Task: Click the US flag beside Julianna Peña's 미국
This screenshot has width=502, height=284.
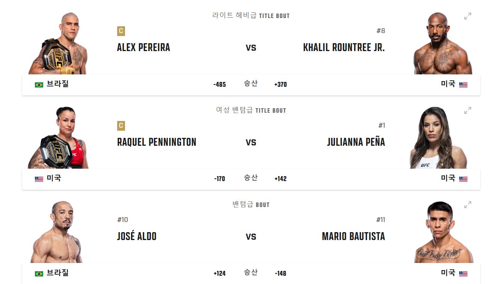Action: [x=464, y=179]
